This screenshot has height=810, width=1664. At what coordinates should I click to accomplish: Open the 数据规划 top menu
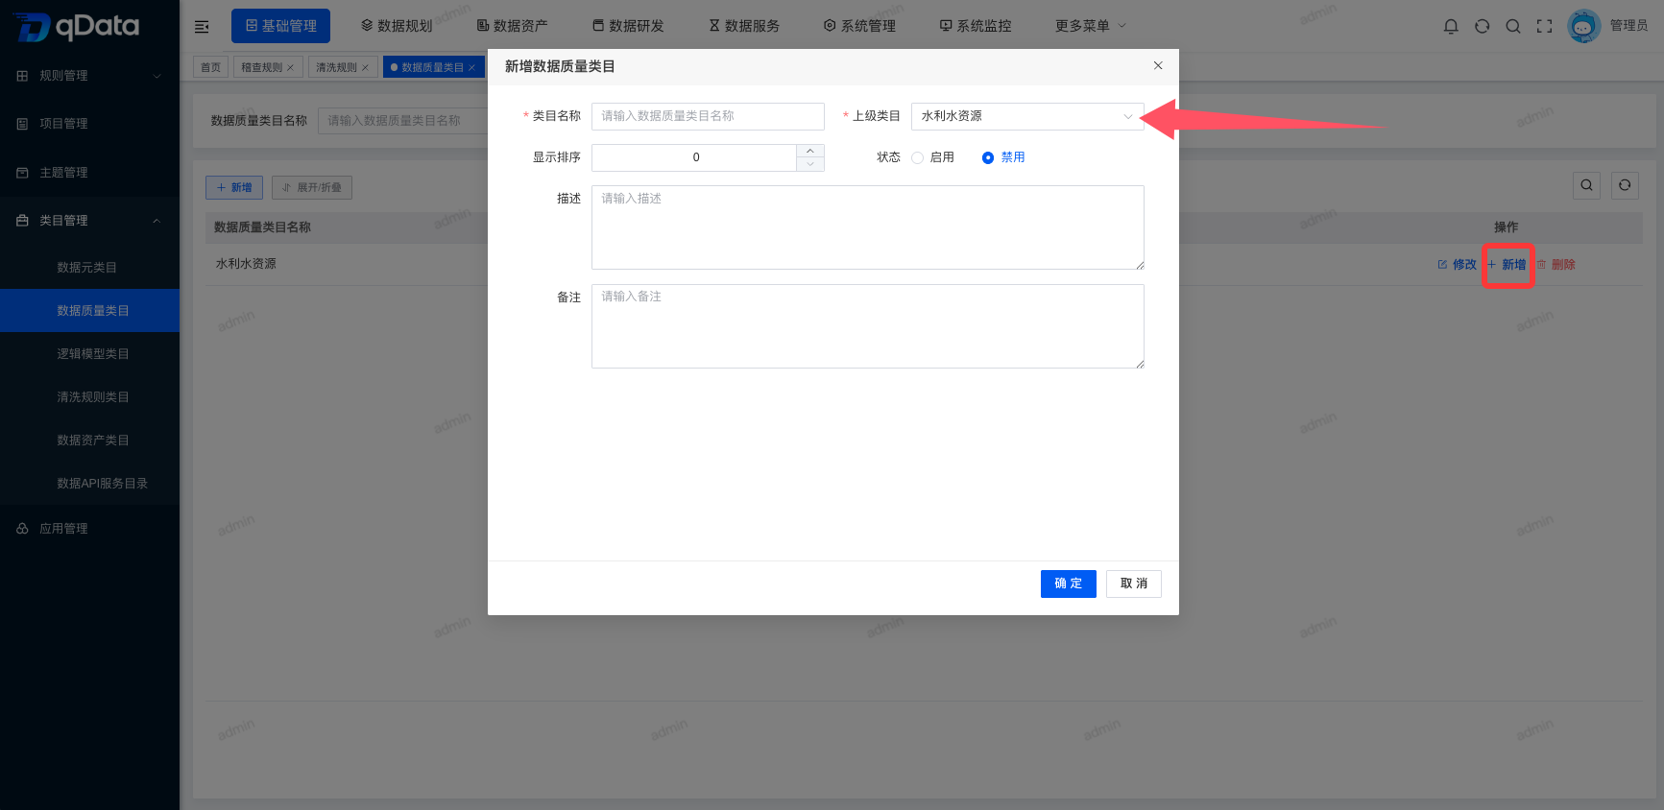click(397, 26)
